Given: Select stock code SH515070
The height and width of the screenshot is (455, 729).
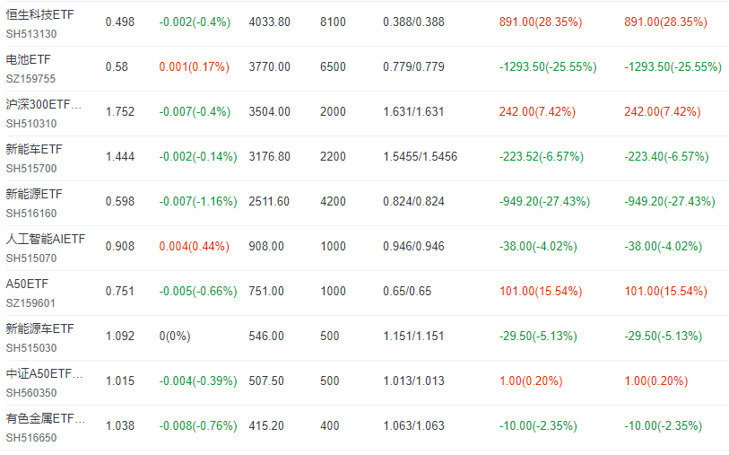Looking at the screenshot, I should [x=31, y=258].
